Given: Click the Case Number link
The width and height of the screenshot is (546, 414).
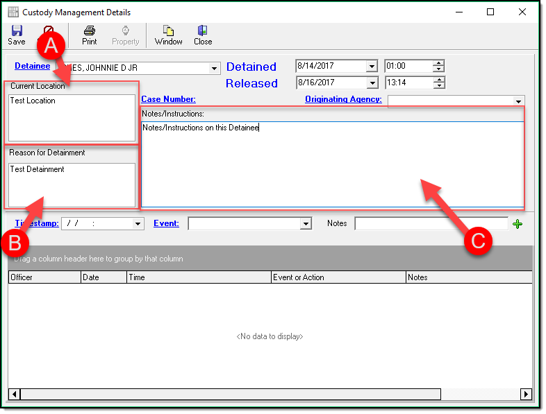Looking at the screenshot, I should coord(168,99).
